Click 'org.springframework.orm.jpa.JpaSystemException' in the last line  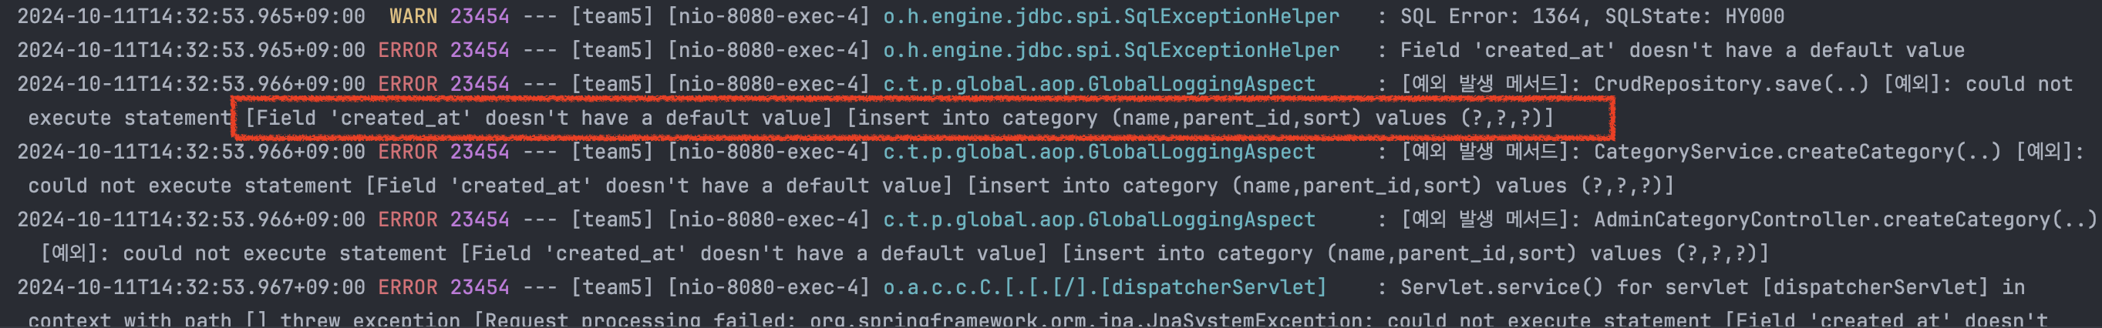click(x=1086, y=320)
